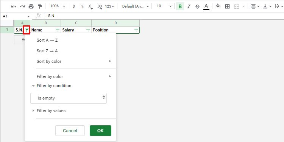Open the 123 more formats dropdown

pos(109,6)
